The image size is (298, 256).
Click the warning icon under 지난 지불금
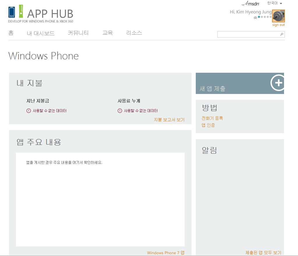pos(29,111)
